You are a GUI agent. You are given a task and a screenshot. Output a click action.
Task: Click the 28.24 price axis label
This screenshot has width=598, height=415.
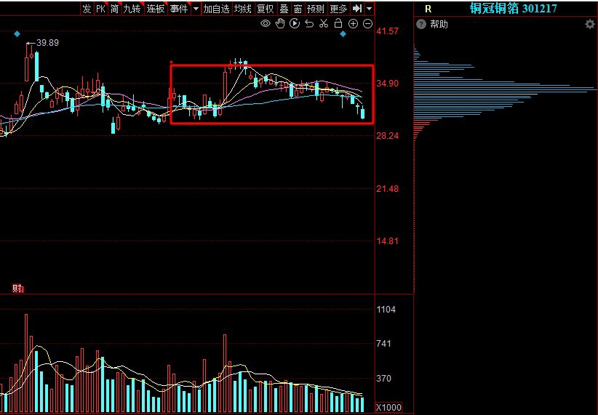click(388, 136)
